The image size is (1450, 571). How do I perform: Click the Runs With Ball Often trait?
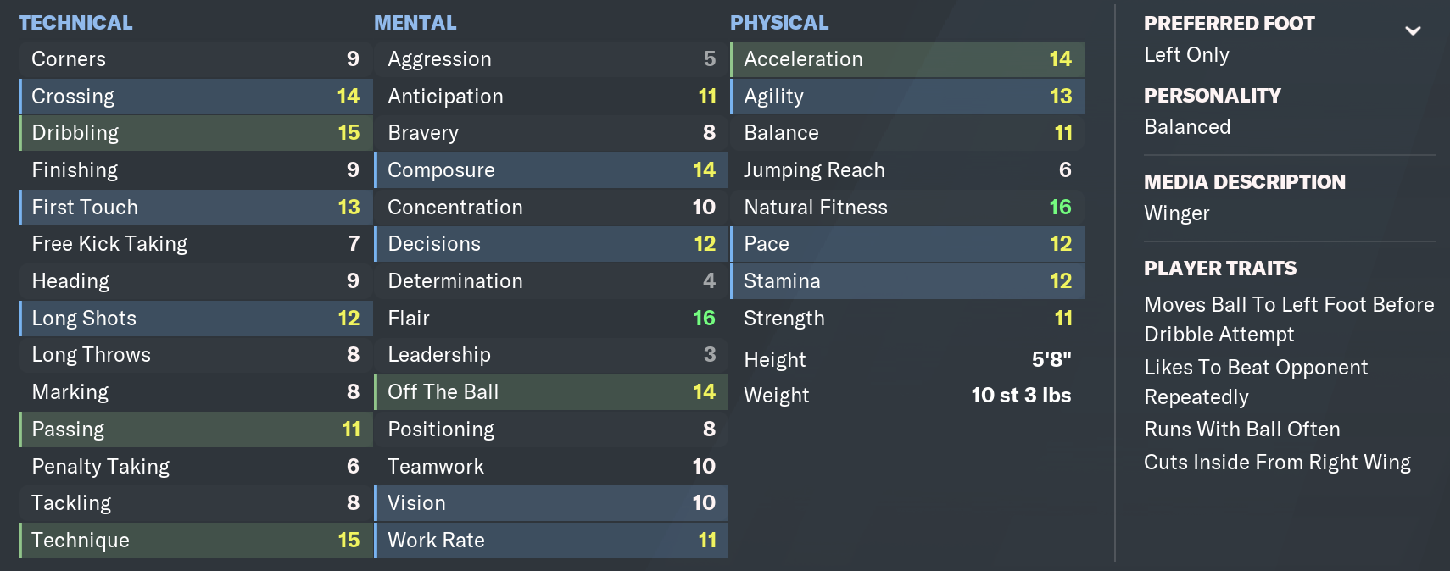pos(1242,430)
